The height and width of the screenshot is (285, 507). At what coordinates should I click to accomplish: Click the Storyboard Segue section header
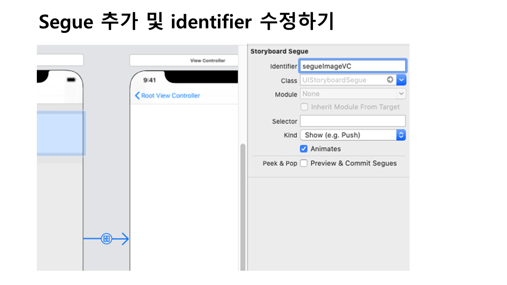[x=279, y=51]
